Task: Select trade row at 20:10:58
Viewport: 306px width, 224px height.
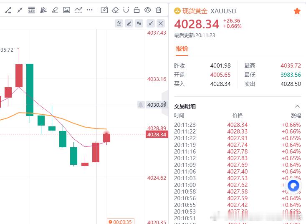Action: 238,191
